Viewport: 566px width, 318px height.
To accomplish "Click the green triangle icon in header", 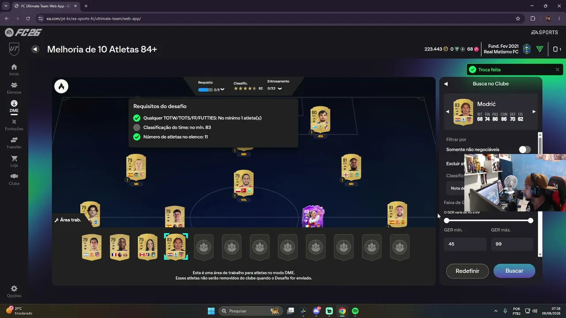I will 539,49.
